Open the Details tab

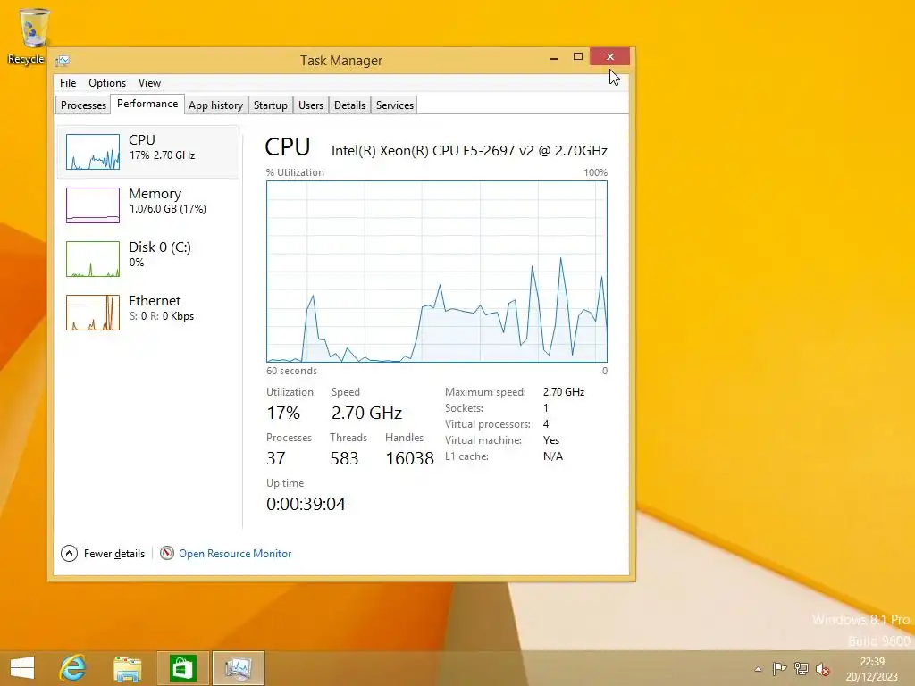click(x=349, y=105)
